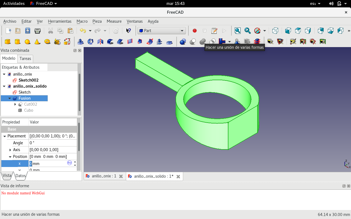Extrude the selected sketch
This screenshot has width=351, height=219.
tap(81, 42)
